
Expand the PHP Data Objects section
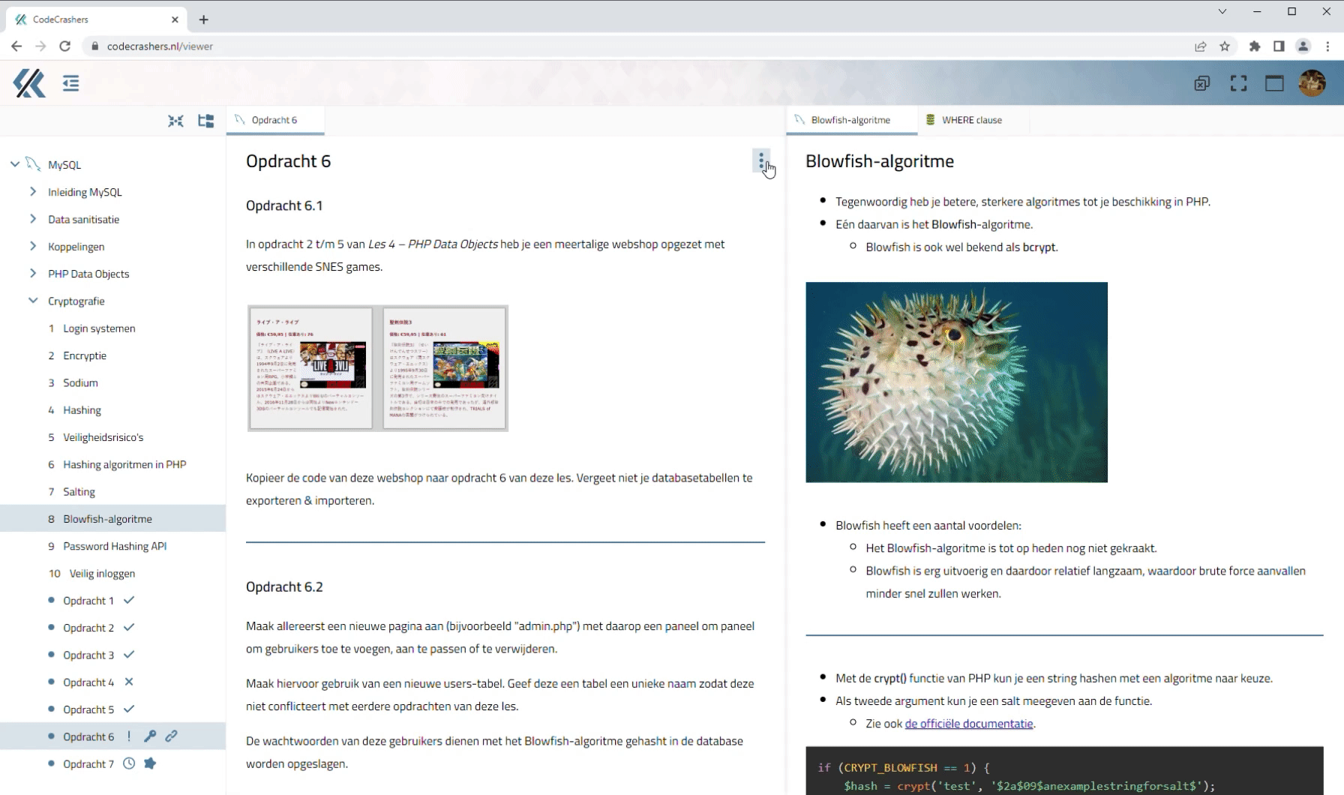click(x=33, y=274)
